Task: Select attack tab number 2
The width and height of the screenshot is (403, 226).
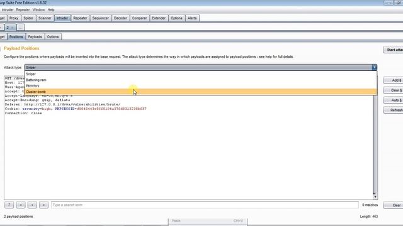Action: (x=10, y=28)
